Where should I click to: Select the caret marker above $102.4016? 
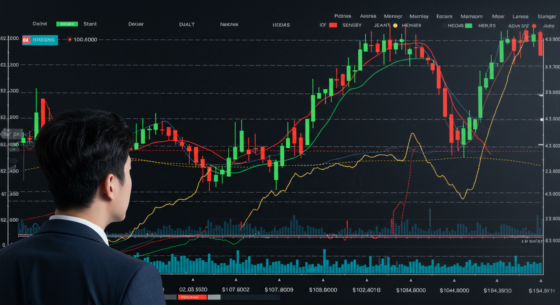[366, 280]
